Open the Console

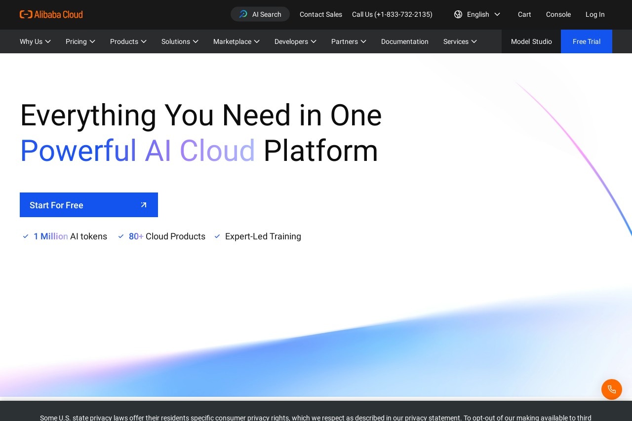tap(558, 14)
